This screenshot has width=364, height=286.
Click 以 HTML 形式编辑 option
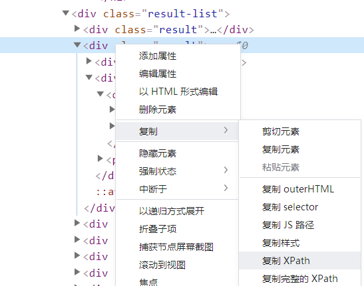178,92
